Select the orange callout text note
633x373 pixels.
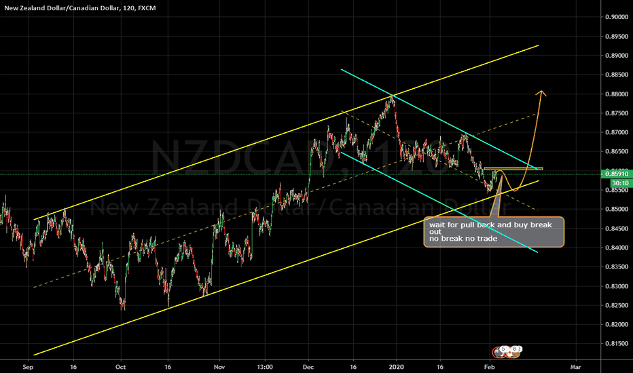[494, 232]
